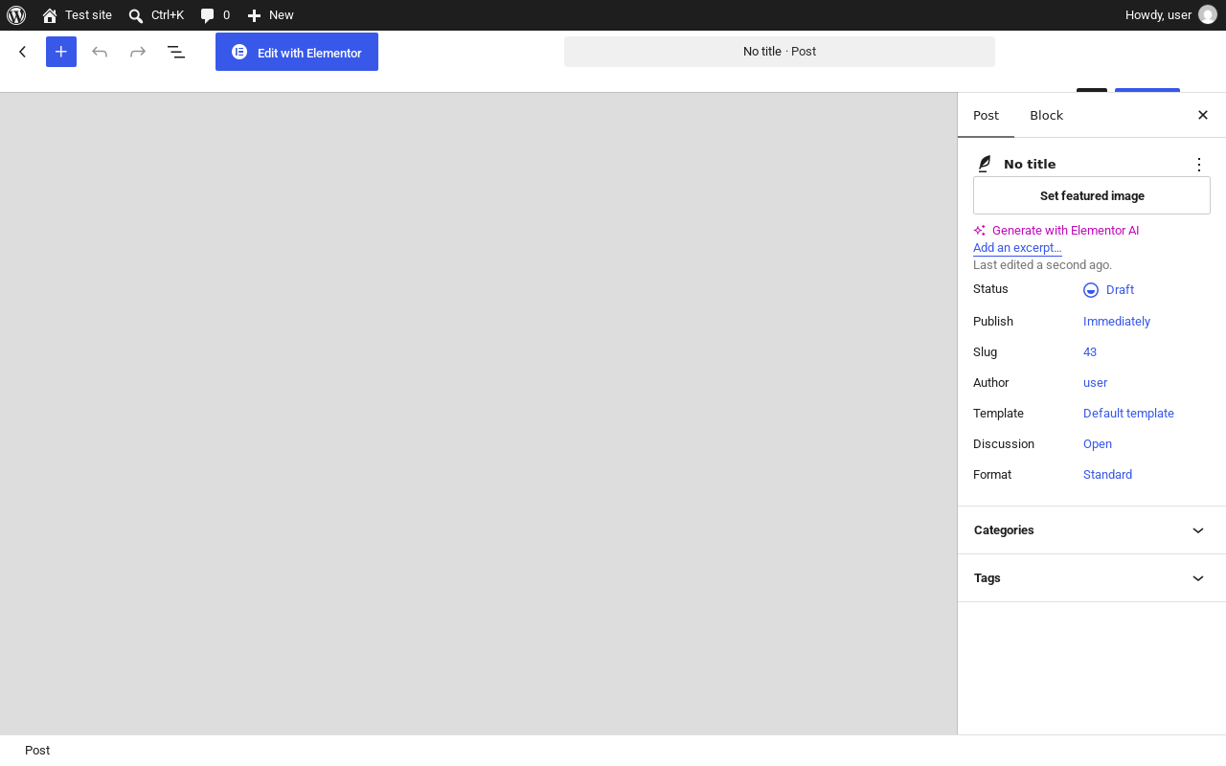The width and height of the screenshot is (1226, 766).
Task: Click the redo arrow icon
Action: click(138, 52)
